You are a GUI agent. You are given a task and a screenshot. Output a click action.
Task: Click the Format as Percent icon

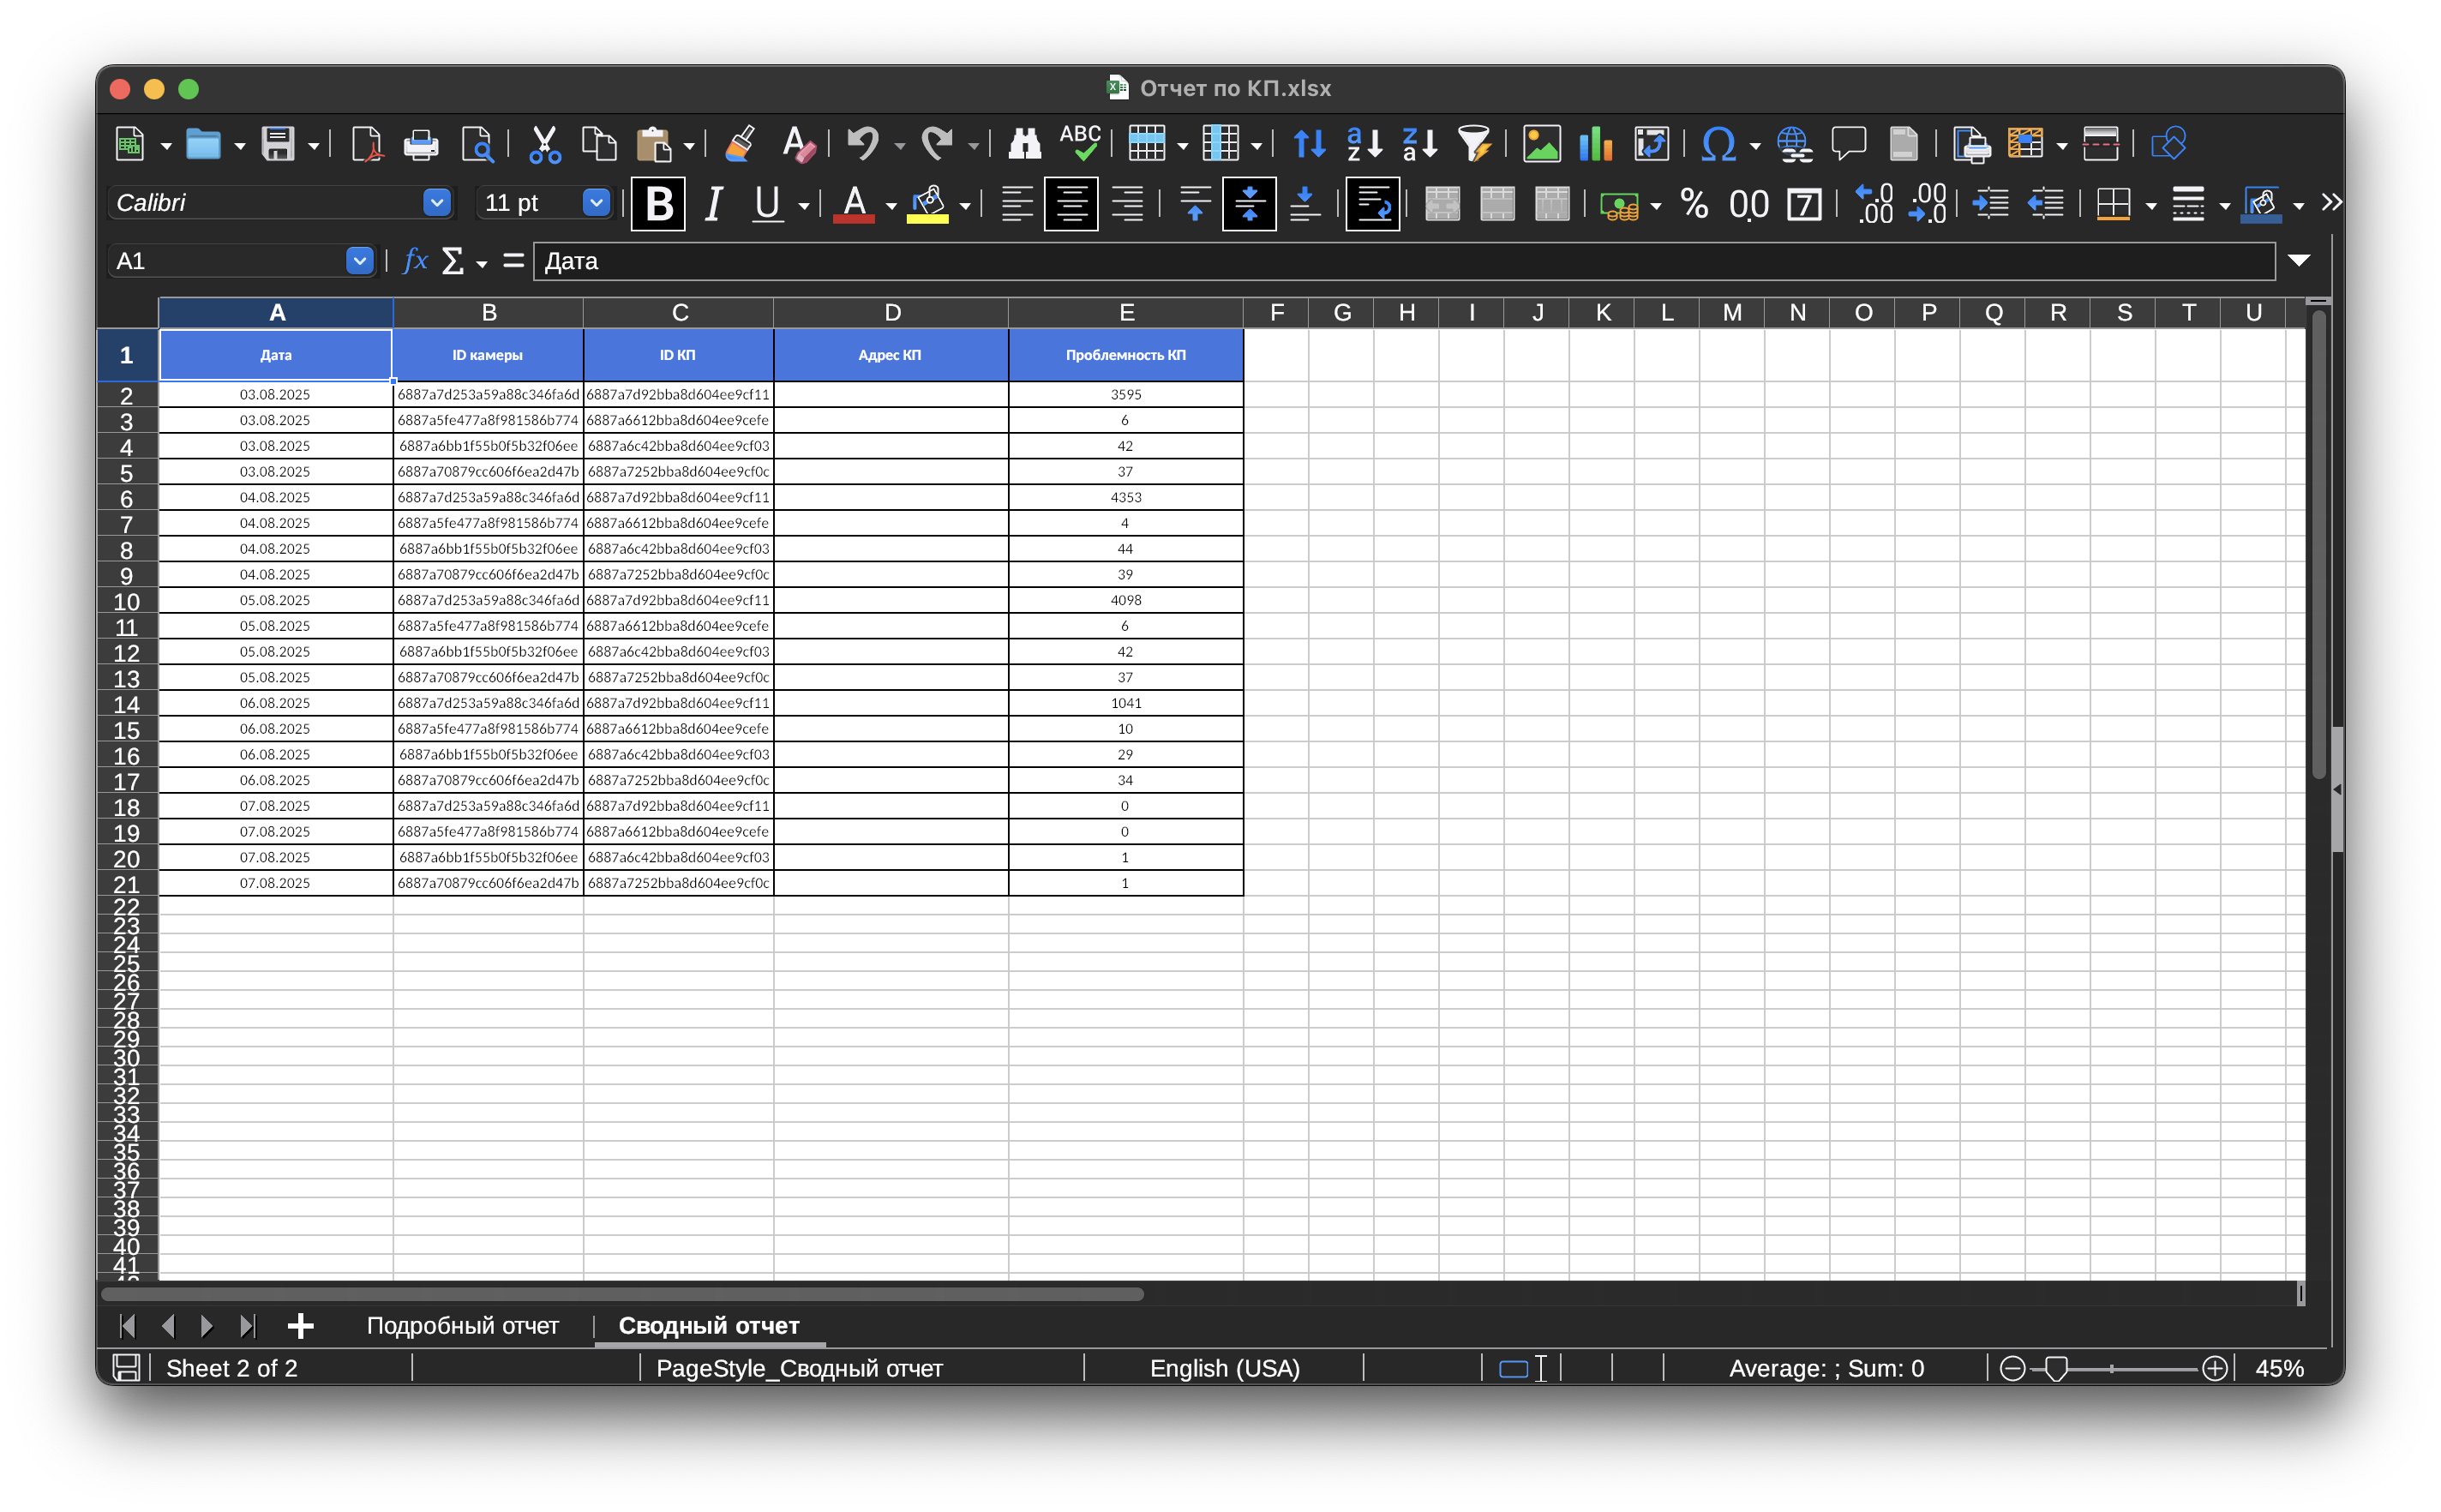click(1694, 204)
